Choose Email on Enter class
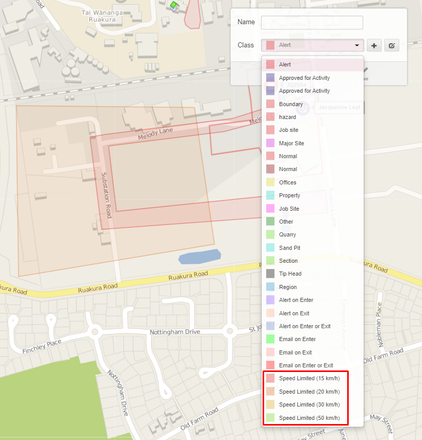The image size is (422, 440). coord(313,339)
